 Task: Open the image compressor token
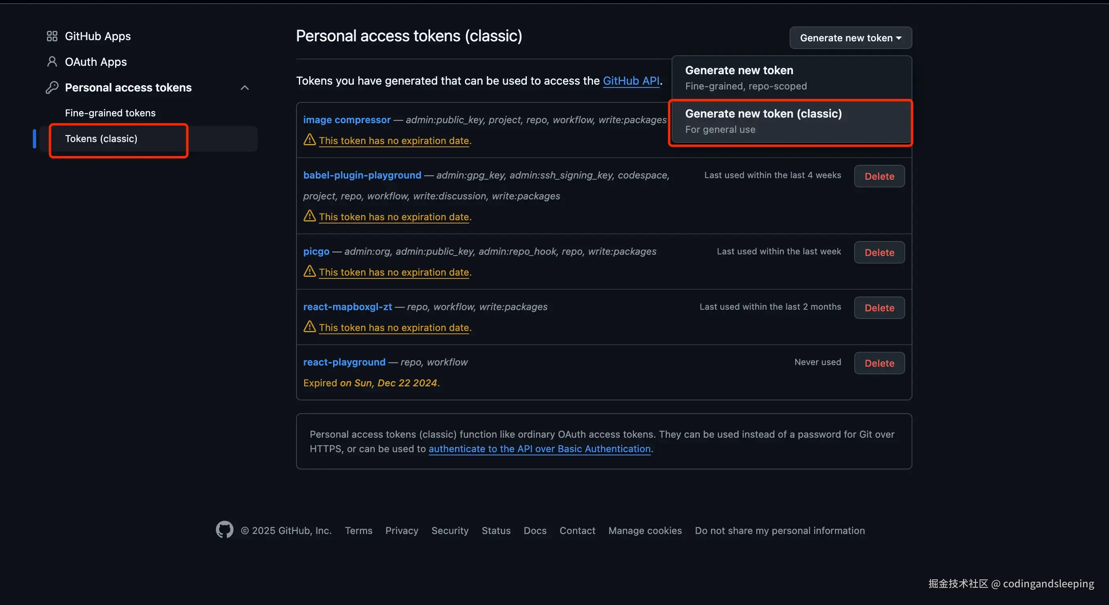pos(347,120)
